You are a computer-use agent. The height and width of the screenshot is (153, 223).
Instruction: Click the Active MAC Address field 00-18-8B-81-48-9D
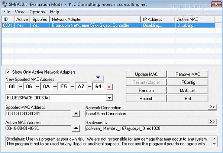[x=38, y=128]
